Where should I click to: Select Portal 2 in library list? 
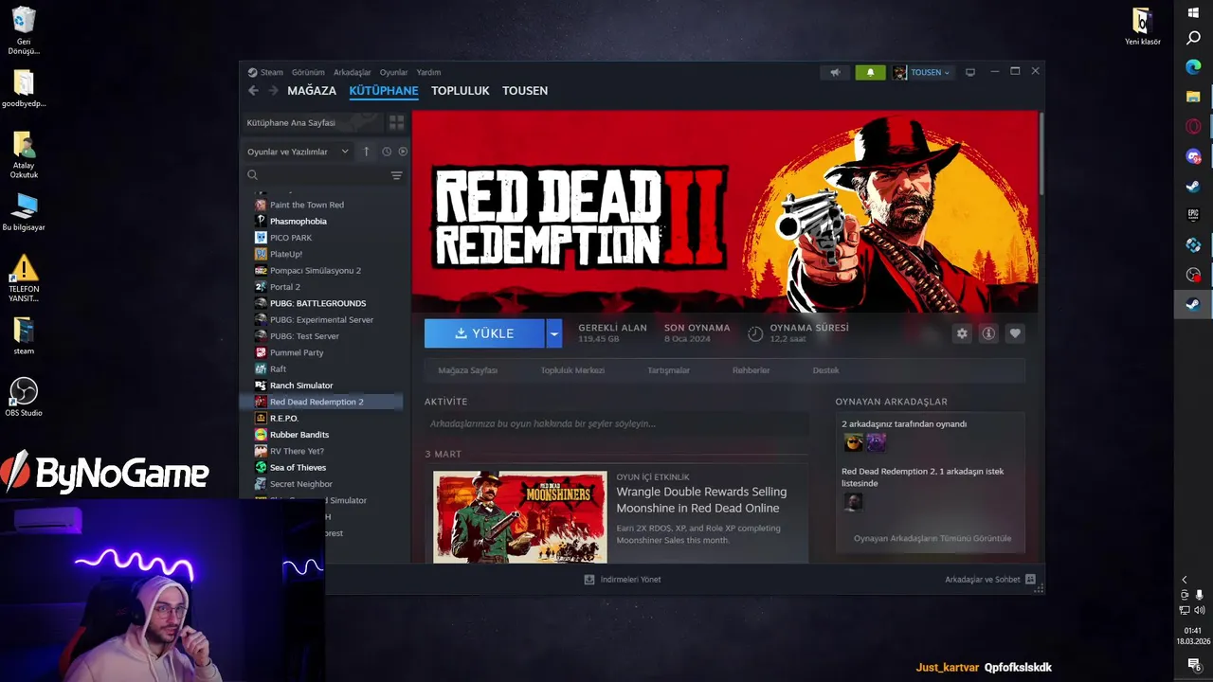[321, 287]
